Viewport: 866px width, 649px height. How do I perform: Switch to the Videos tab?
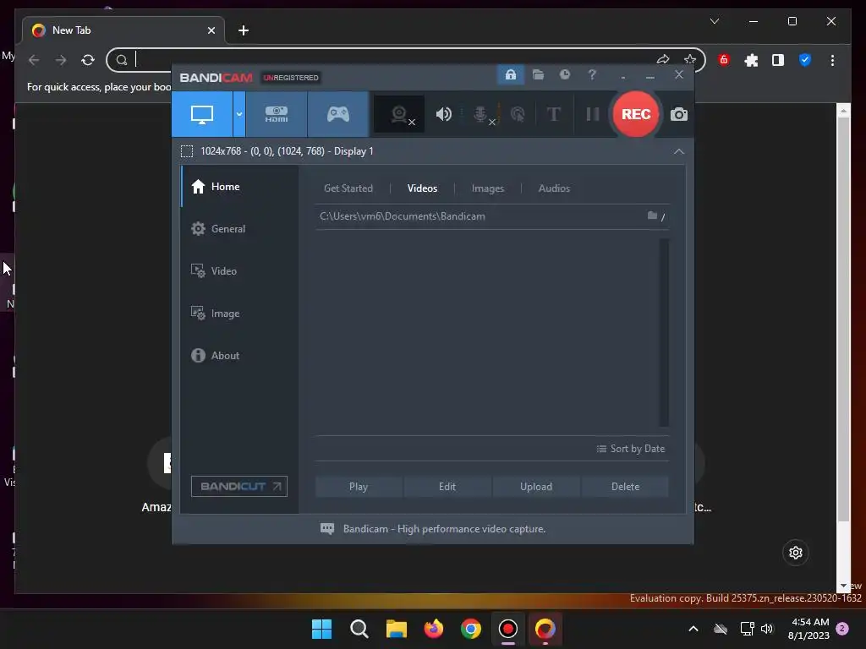(422, 188)
